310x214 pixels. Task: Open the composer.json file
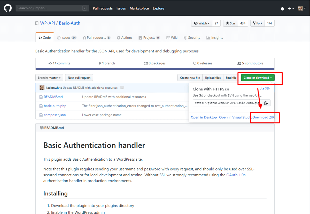click(55, 115)
